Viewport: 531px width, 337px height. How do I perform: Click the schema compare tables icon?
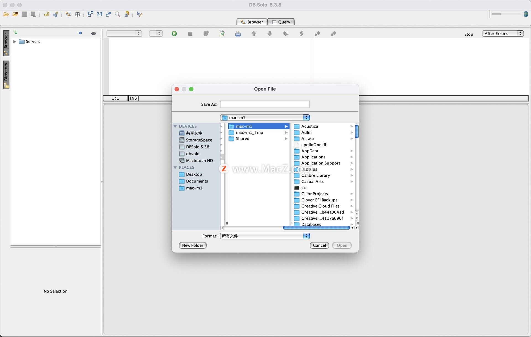point(90,14)
